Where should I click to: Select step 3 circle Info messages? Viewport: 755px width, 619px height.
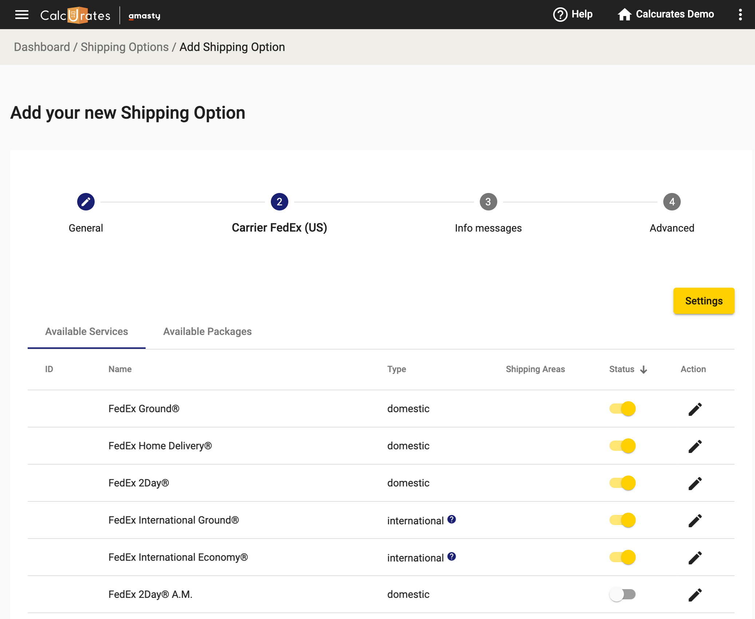coord(489,202)
